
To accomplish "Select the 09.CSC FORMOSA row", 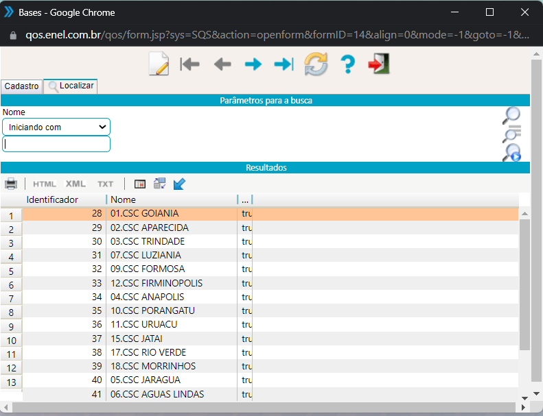I will point(148,269).
